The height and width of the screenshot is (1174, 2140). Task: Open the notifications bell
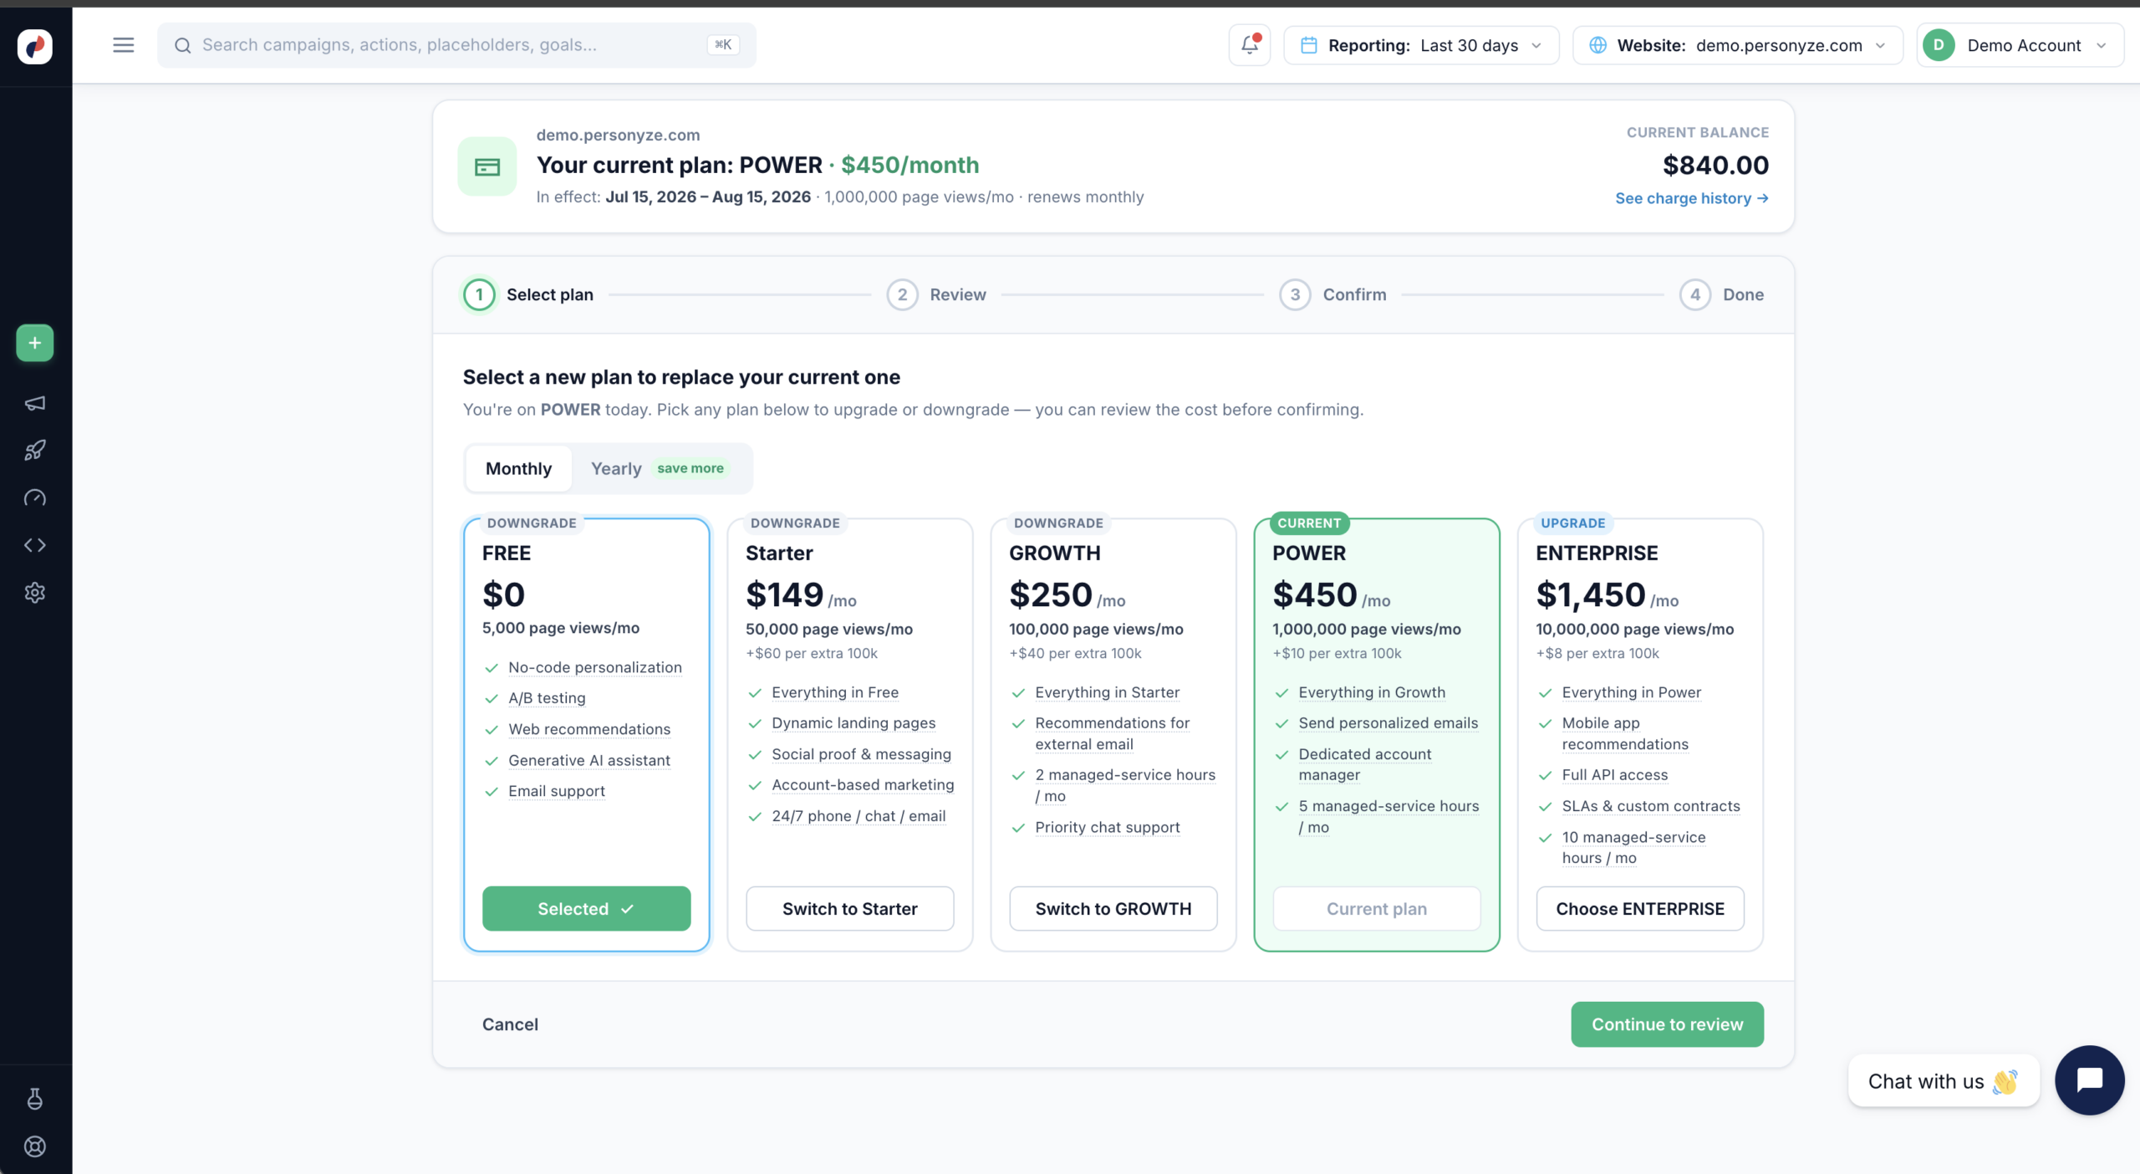[x=1249, y=45]
